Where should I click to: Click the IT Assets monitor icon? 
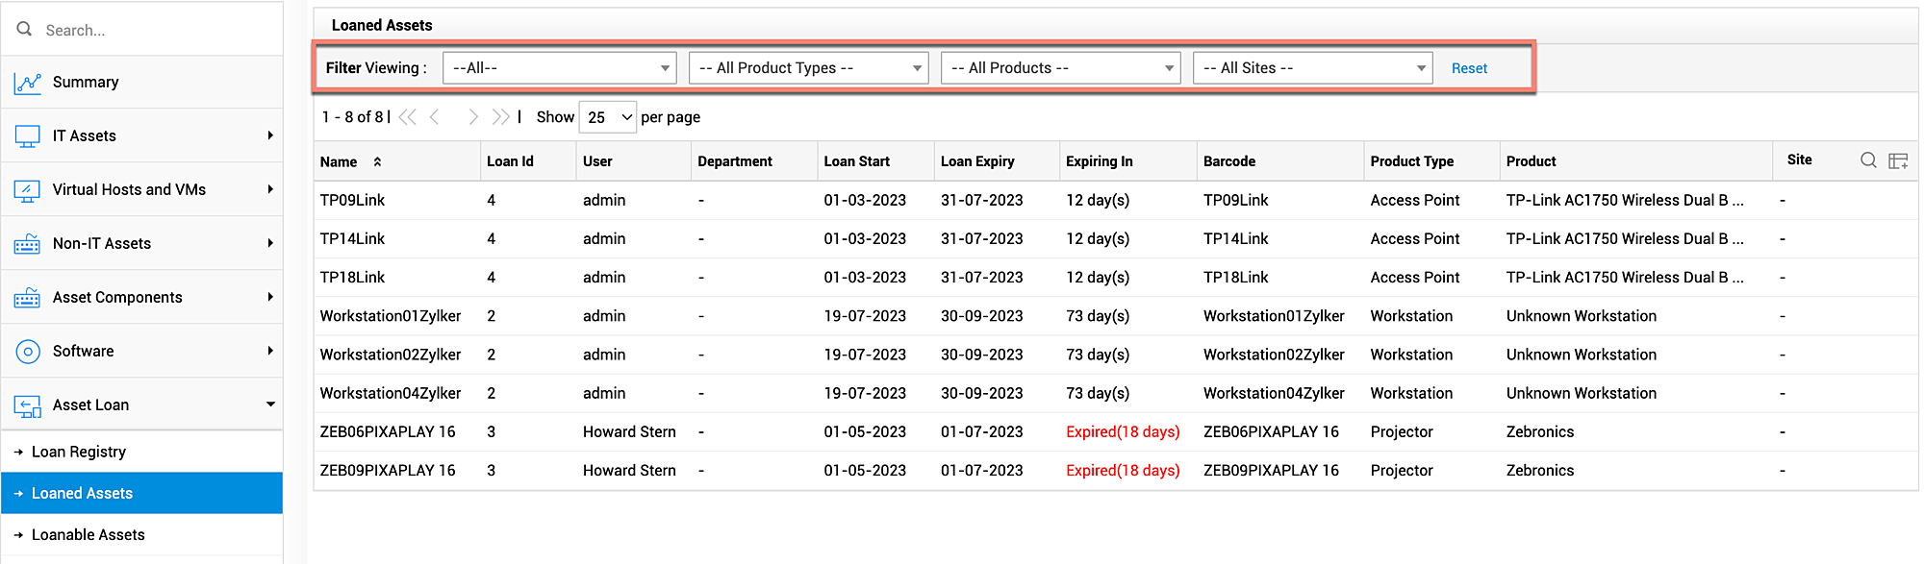(27, 136)
